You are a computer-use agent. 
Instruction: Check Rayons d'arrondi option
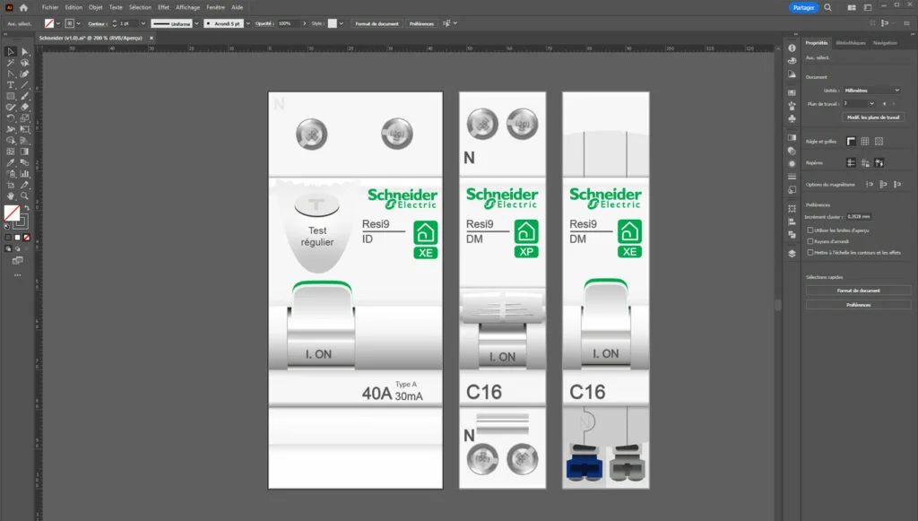tap(810, 241)
